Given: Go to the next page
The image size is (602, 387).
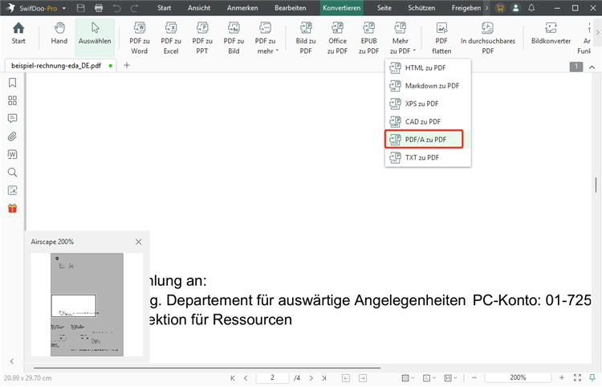Looking at the screenshot, I should tap(311, 378).
